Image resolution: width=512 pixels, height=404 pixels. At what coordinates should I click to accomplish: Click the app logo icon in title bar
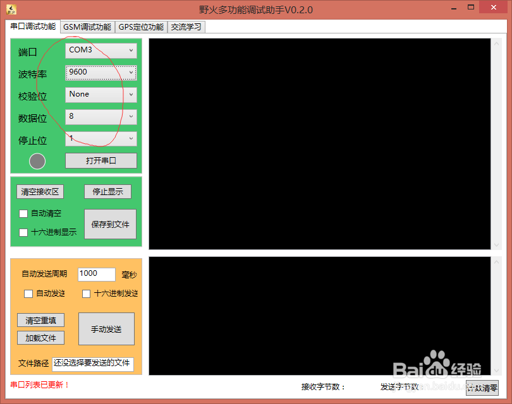click(11, 9)
